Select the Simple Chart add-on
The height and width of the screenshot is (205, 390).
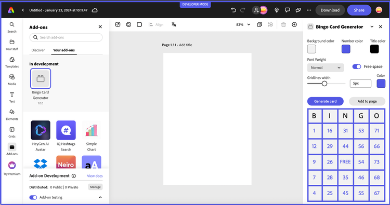coord(92,130)
